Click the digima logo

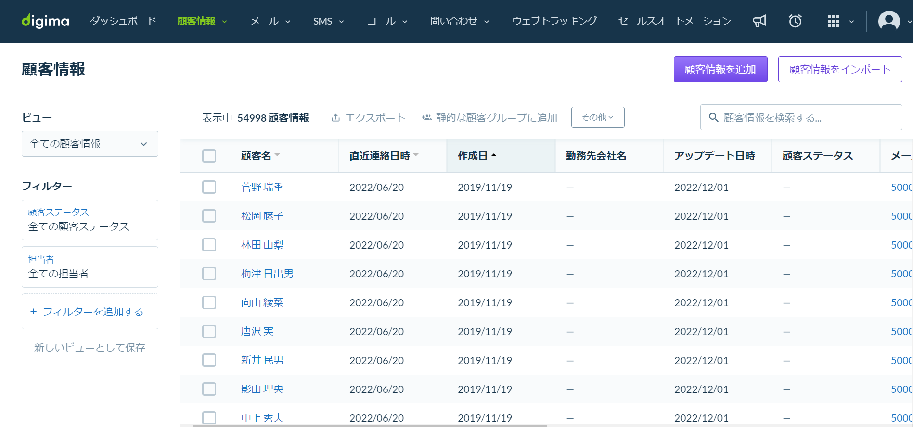coord(45,21)
